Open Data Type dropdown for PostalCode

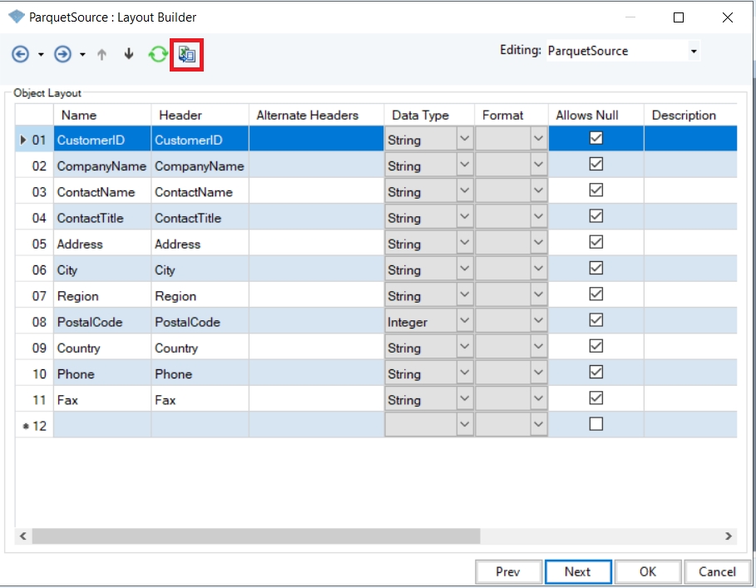point(465,322)
